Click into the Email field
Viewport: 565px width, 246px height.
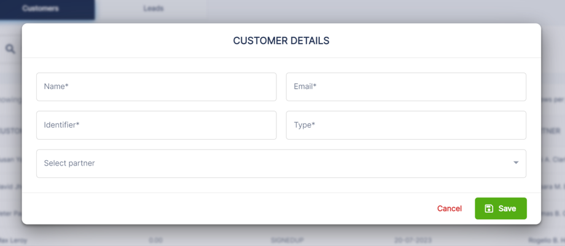click(x=405, y=87)
